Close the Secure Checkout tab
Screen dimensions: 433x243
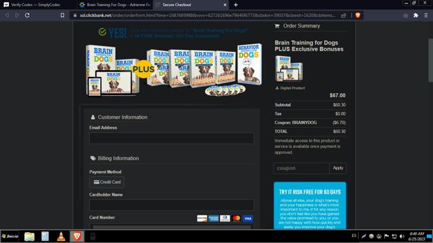(225, 5)
